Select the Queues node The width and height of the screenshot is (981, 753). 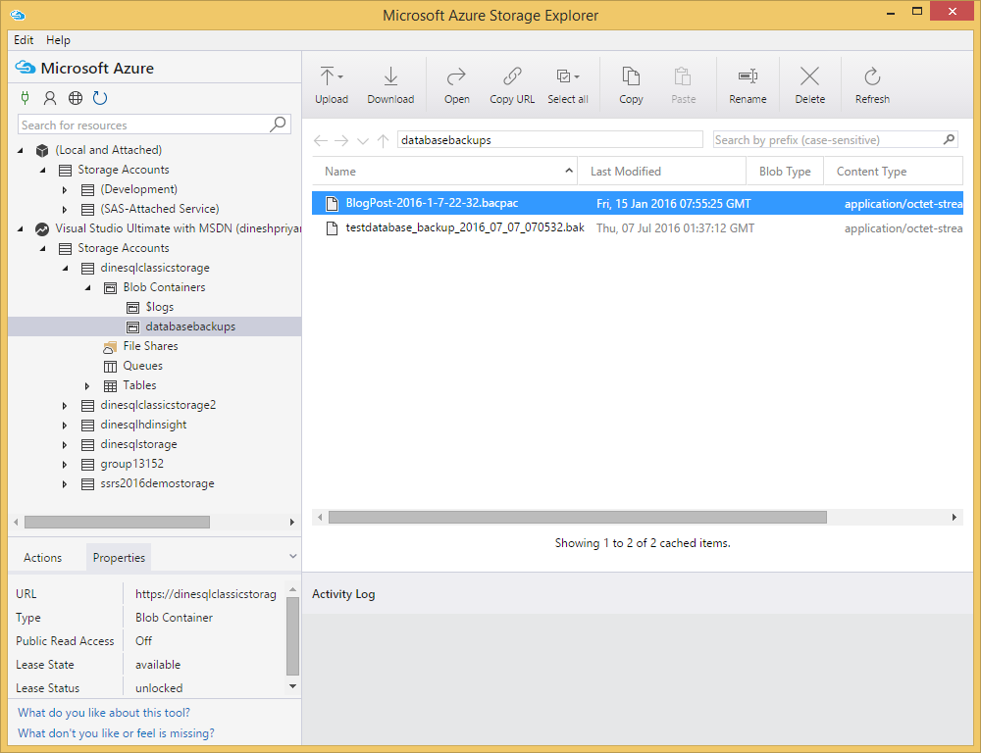(x=142, y=366)
